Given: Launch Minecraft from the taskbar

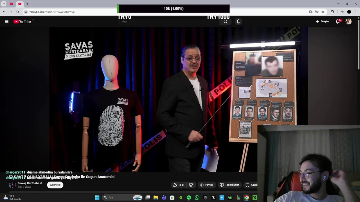Looking at the screenshot, I should pyautogui.click(x=255, y=198).
